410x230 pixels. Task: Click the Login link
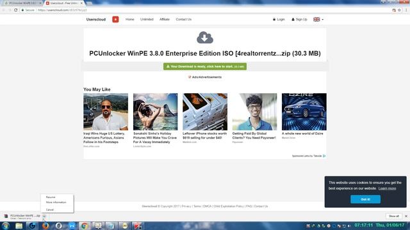click(279, 19)
